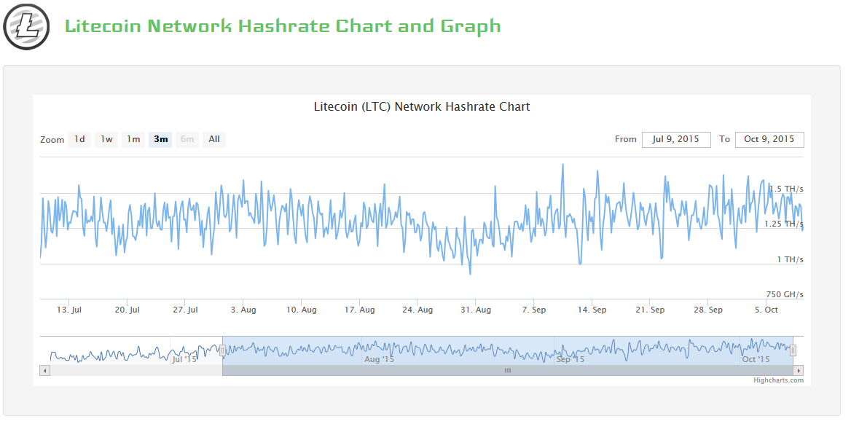
Task: Click the 17. Aug axis label
Action: pyautogui.click(x=359, y=310)
